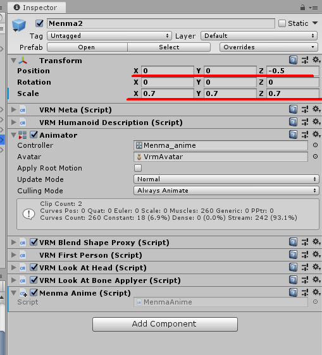Open VRM First Person help icon

(293, 255)
